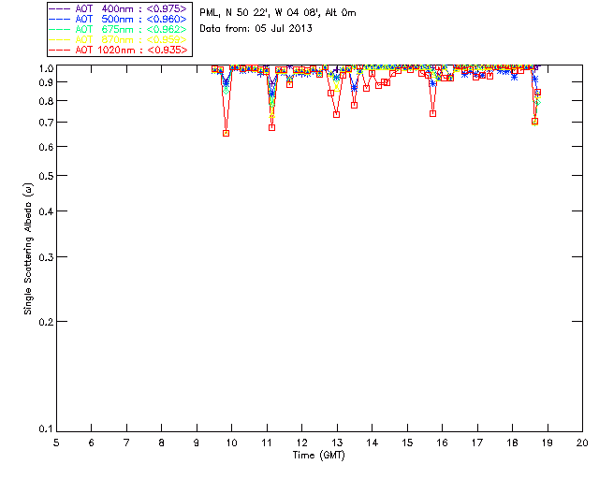The height and width of the screenshot is (479, 599).
Task: Click the 'Single Scattering Albedo' axis label
Action: [28, 249]
